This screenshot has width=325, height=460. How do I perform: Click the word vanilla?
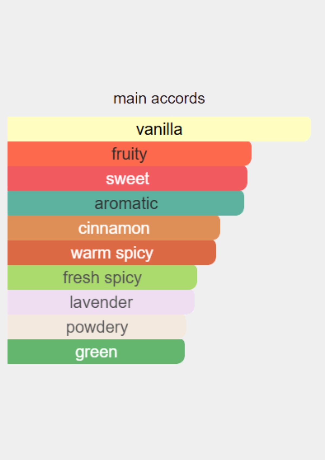[x=159, y=129]
